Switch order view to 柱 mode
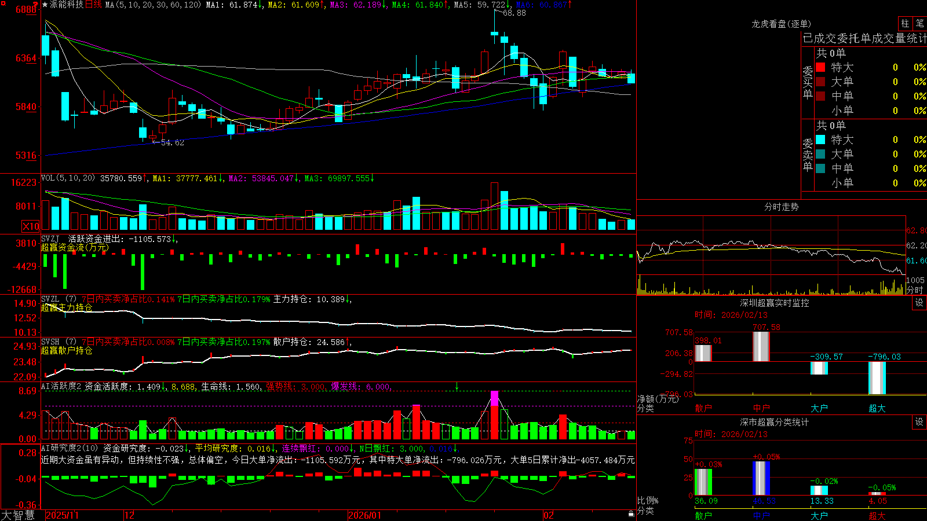The width and height of the screenshot is (927, 521). [x=905, y=23]
